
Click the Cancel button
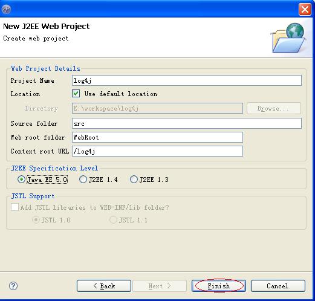[278, 286]
